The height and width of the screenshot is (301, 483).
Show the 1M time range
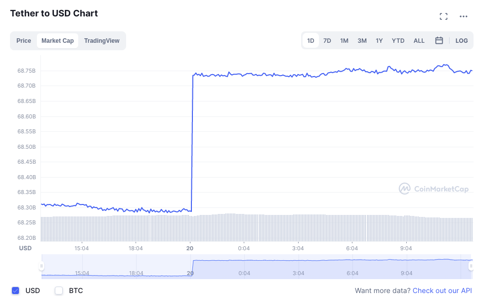344,41
